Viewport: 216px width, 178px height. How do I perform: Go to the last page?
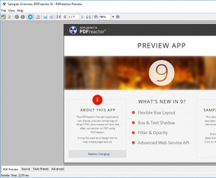88,17
